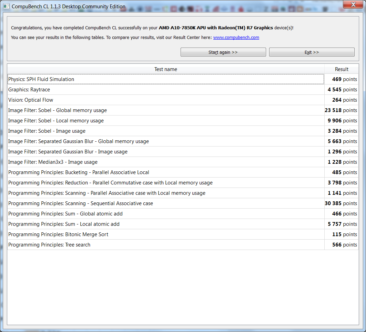Click the Start again >> button
The image size is (366, 332).
click(223, 52)
